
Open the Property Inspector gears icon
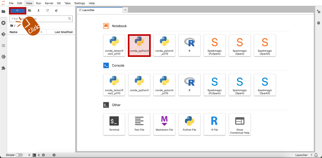pos(319,12)
